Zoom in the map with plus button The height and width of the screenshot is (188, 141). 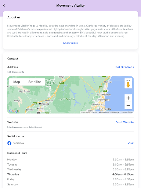[128, 98]
